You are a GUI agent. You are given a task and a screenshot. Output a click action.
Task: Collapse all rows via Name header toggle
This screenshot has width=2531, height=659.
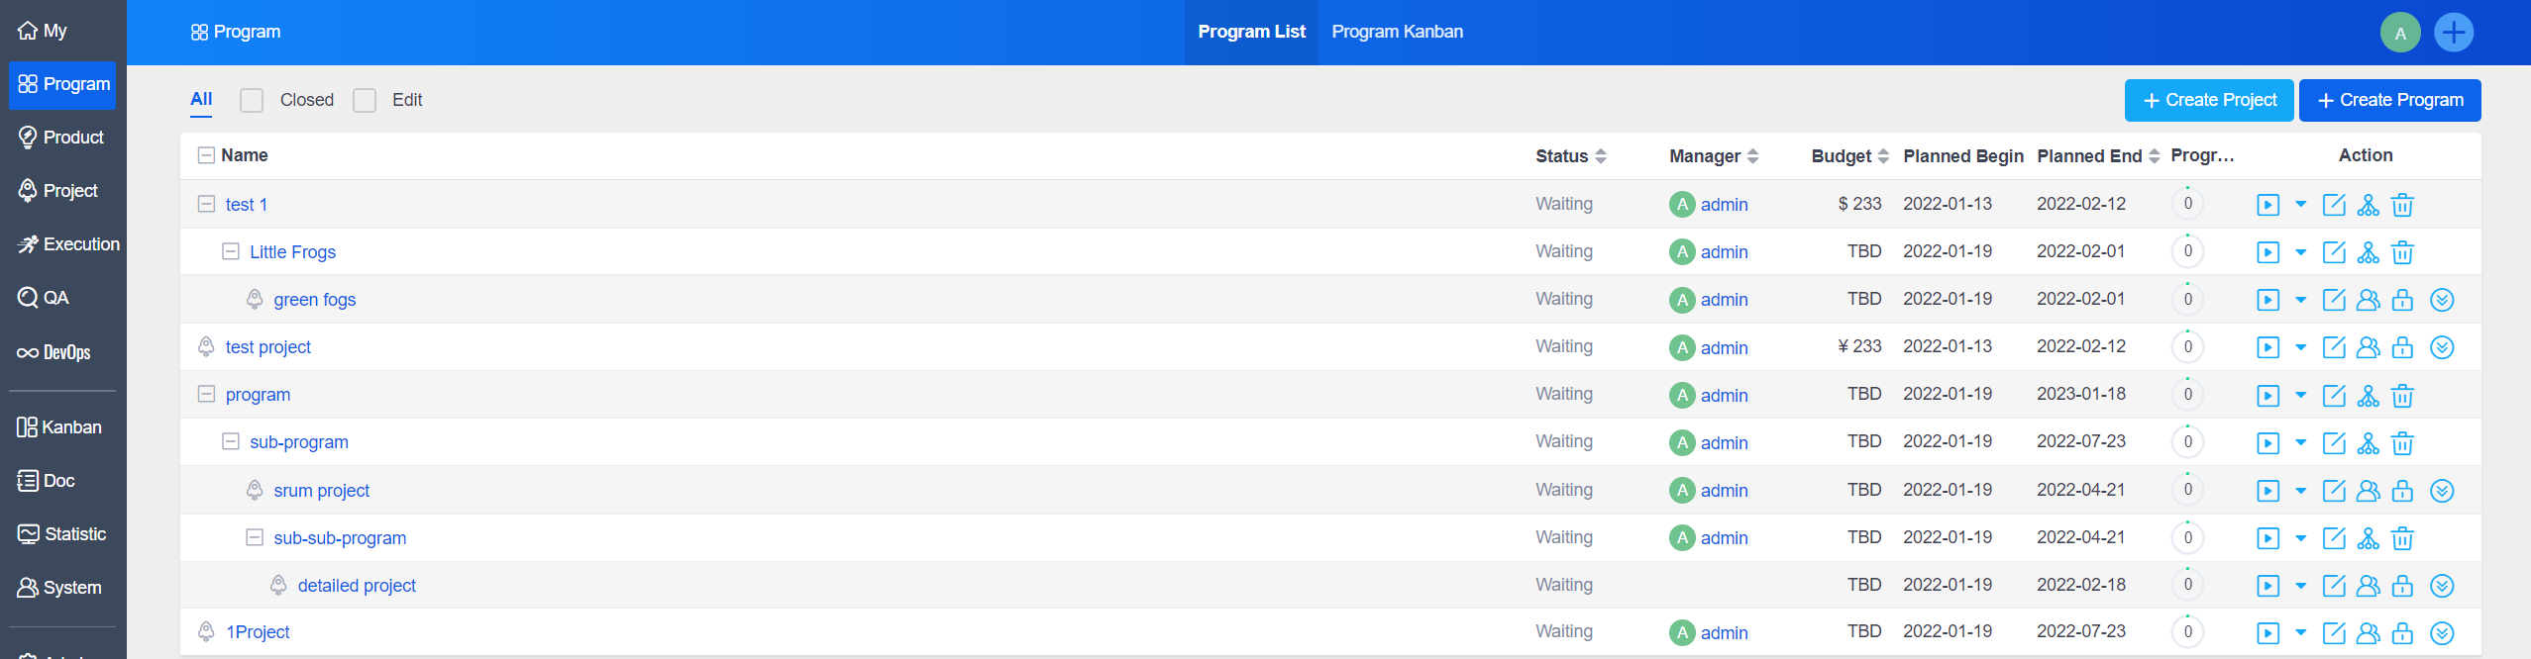[x=206, y=155]
